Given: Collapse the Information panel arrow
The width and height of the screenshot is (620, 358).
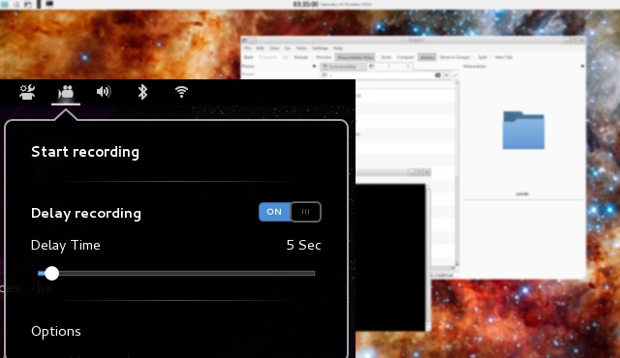Looking at the screenshot, I should pyautogui.click(x=582, y=67).
